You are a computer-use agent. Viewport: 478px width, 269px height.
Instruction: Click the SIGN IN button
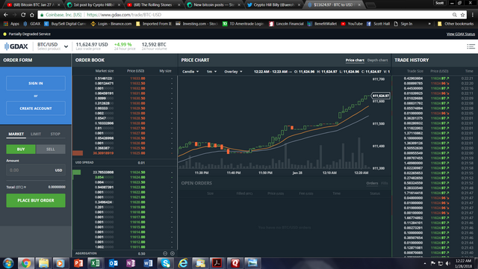click(x=36, y=83)
